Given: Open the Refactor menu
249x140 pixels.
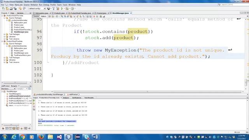Looking at the screenshot, I should pos(34,5).
